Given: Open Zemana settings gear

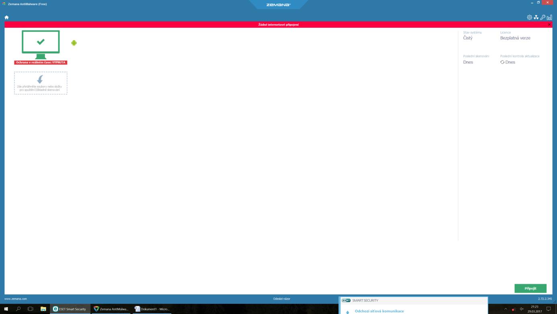Looking at the screenshot, I should coord(529,17).
